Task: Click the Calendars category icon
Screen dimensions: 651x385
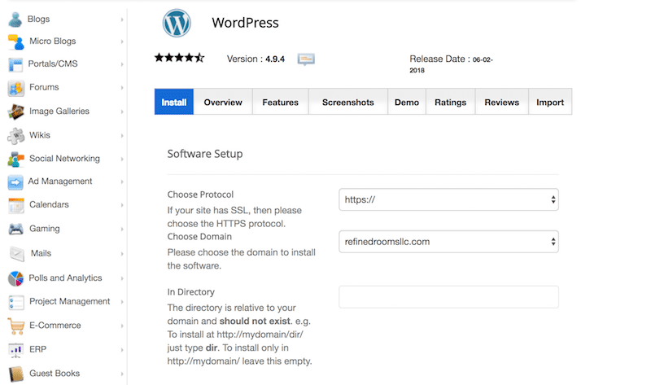Action: click(16, 206)
